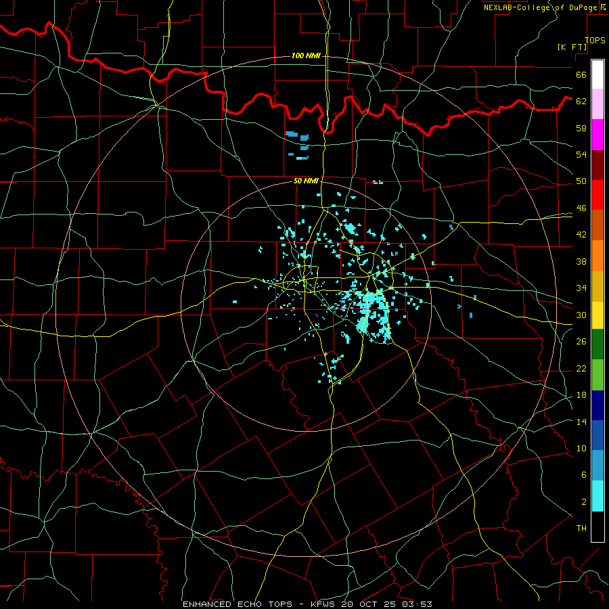Click the cyan band near 2
The width and height of the screenshot is (609, 609).
tap(597, 496)
